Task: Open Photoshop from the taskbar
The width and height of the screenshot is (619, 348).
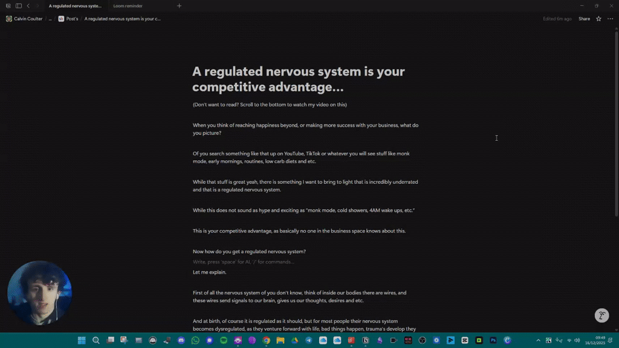Action: pyautogui.click(x=493, y=340)
